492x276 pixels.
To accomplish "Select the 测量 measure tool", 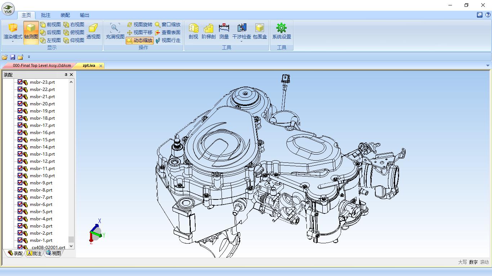I will (224, 32).
